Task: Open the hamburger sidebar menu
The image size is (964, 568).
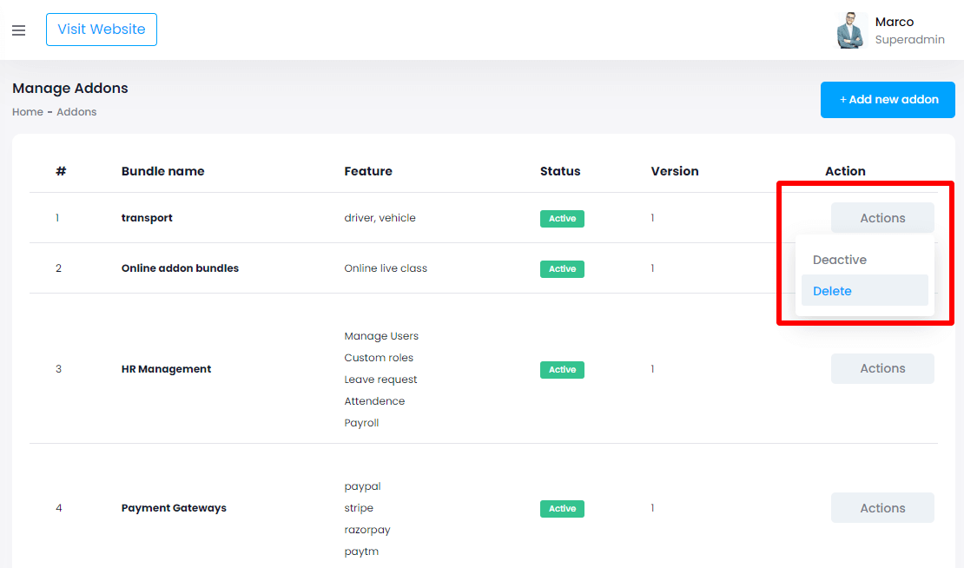Action: (18, 30)
